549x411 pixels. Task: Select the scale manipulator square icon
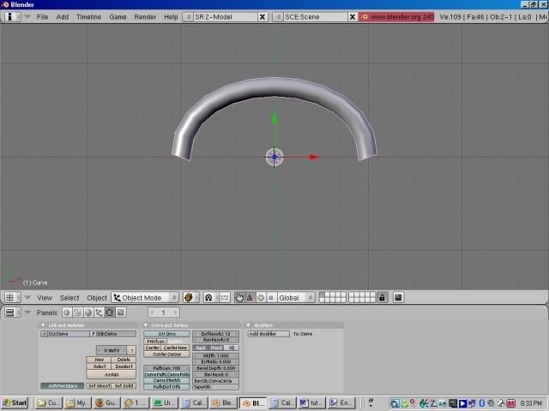[x=271, y=298]
